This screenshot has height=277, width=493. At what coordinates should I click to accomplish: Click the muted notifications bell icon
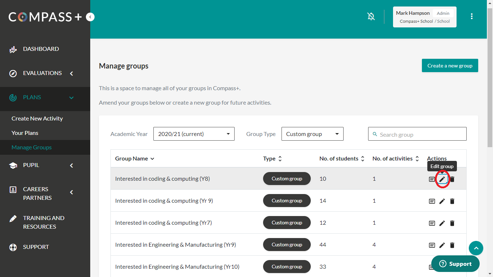pyautogui.click(x=371, y=17)
